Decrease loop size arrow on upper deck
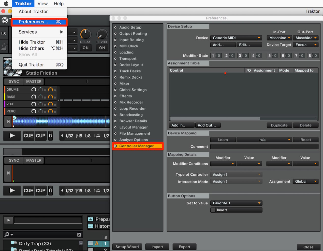 [62, 136]
